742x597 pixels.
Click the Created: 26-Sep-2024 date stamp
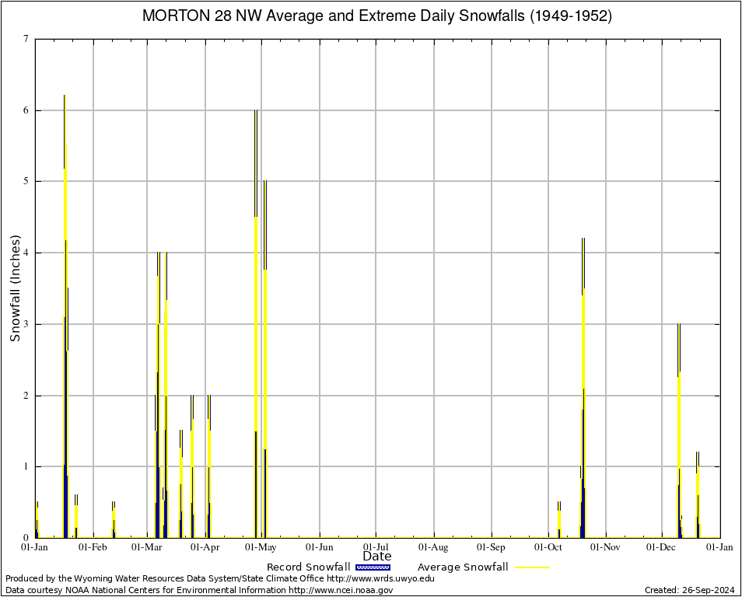point(689,590)
